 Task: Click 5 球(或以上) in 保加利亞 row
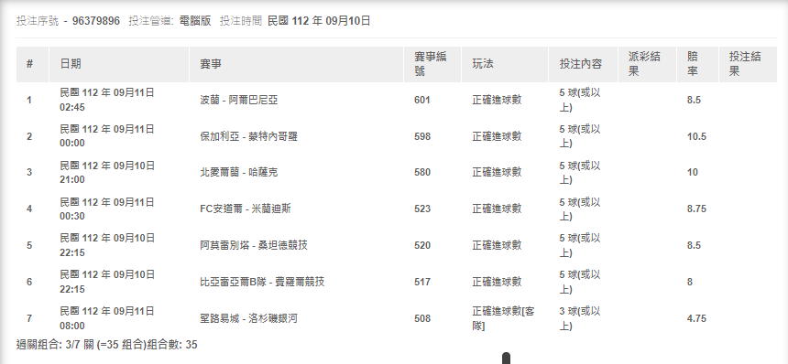[x=580, y=136]
